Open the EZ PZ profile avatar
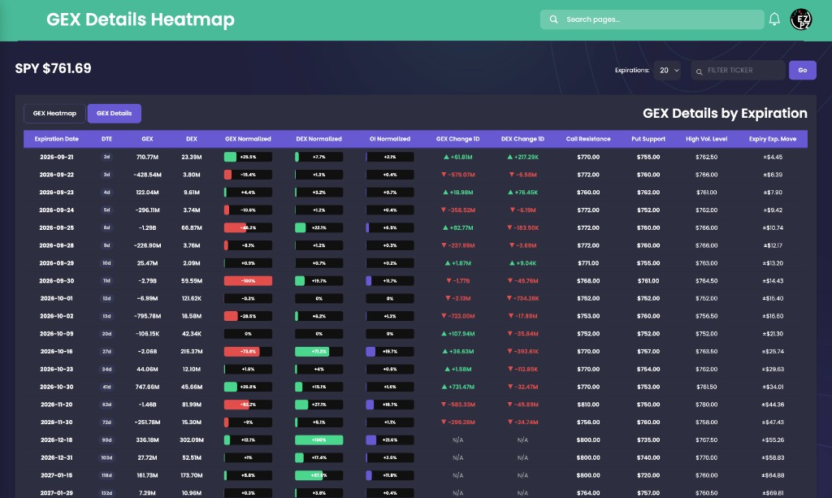The height and width of the screenshot is (498, 832). pos(800,19)
